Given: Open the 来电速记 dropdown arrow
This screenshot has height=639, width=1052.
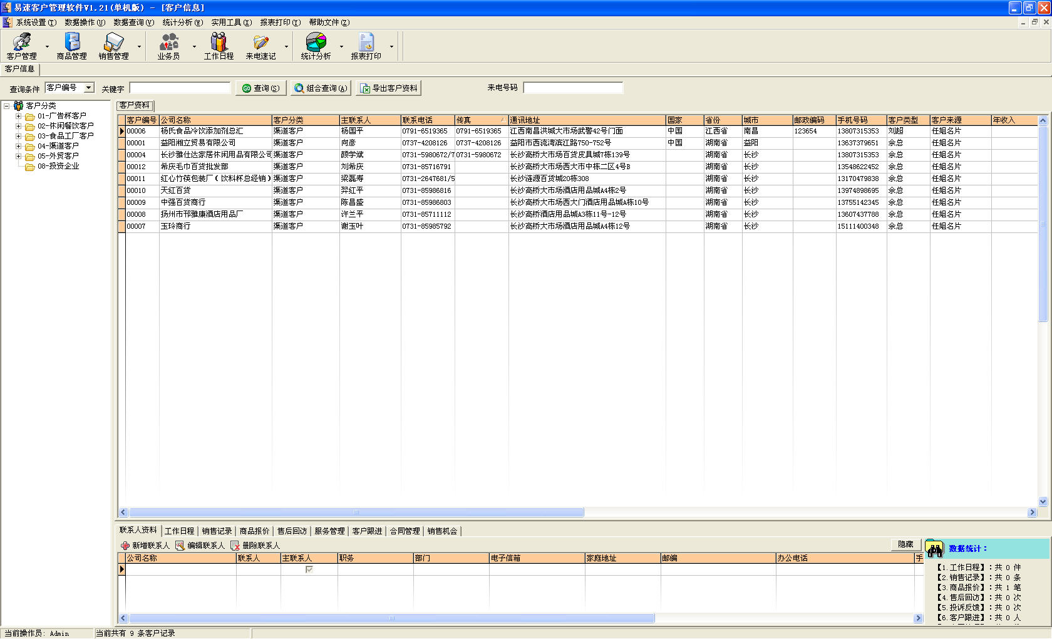Looking at the screenshot, I should 286,47.
